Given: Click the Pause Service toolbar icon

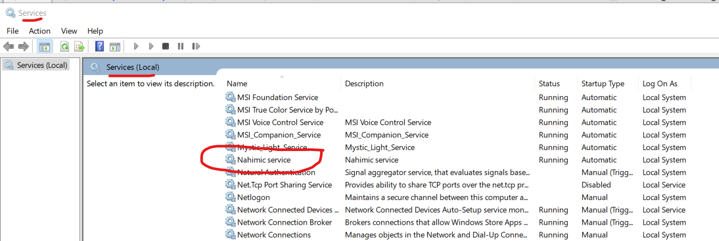Looking at the screenshot, I should click(181, 46).
